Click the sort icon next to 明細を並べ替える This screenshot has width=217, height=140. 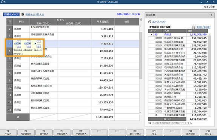point(23,14)
